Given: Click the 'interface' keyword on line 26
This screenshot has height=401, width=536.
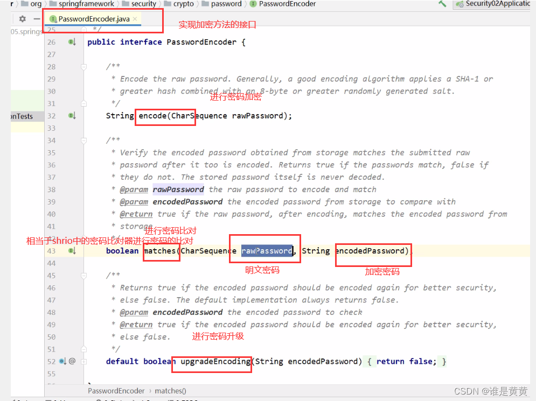Looking at the screenshot, I should point(141,42).
